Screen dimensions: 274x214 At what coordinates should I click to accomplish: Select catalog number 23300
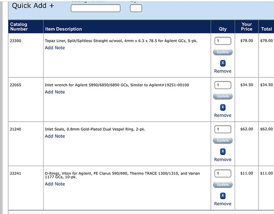(x=15, y=41)
